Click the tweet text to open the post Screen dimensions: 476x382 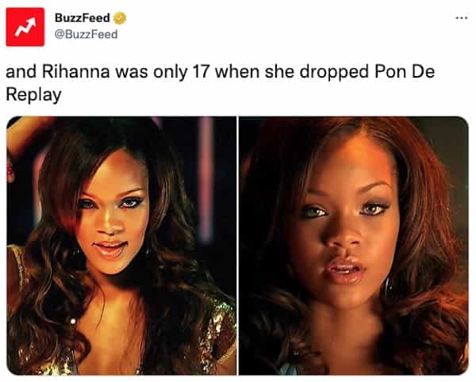(220, 83)
